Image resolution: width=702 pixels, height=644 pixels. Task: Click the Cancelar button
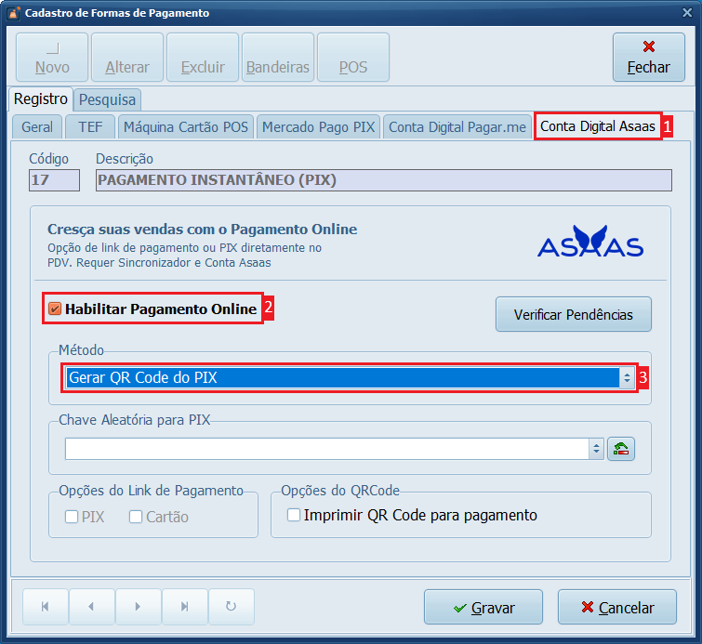[617, 607]
